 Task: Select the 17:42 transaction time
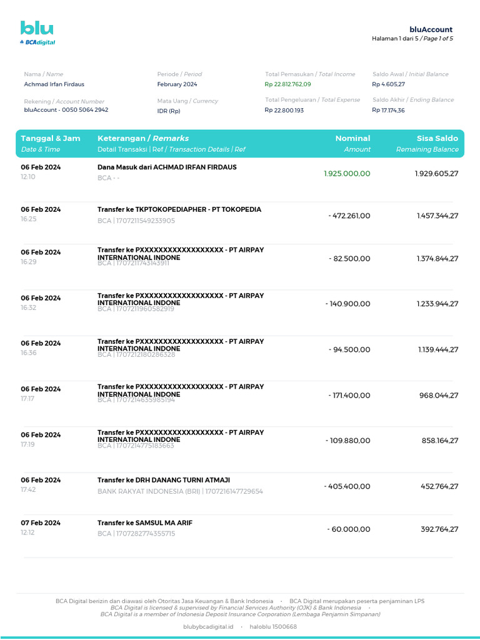click(29, 489)
